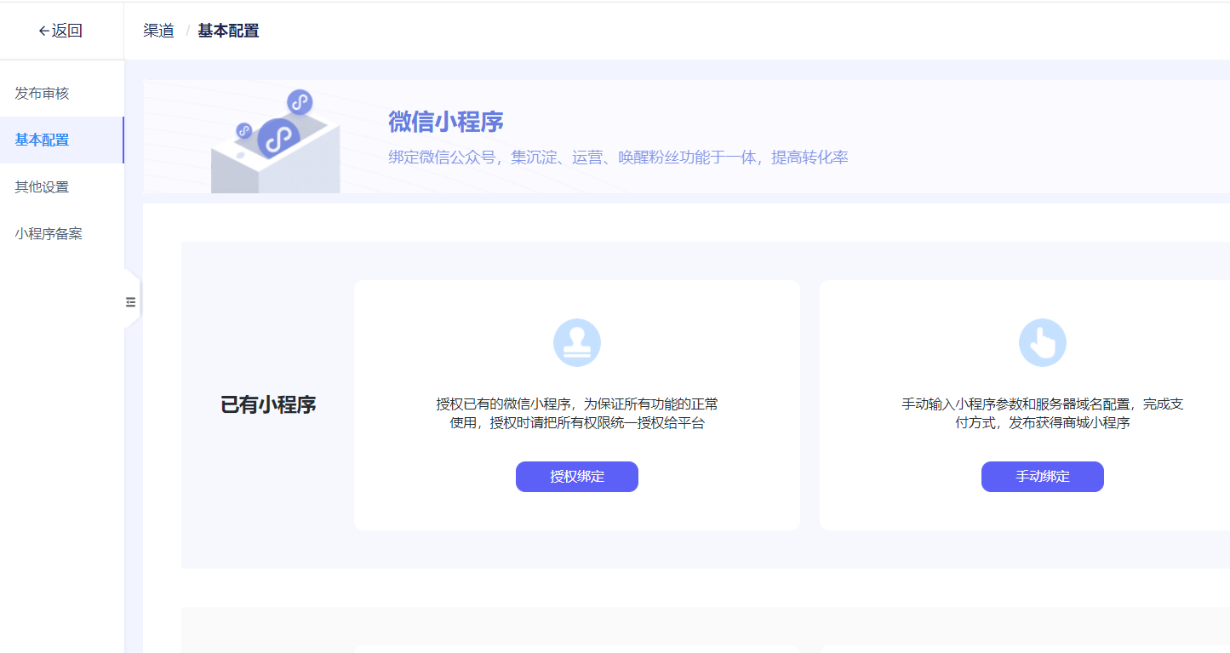
Task: Click the 基本配置 breadcrumb text
Action: (x=228, y=31)
